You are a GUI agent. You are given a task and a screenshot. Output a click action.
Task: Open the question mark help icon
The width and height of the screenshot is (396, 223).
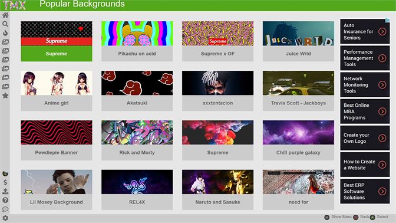click(5, 200)
